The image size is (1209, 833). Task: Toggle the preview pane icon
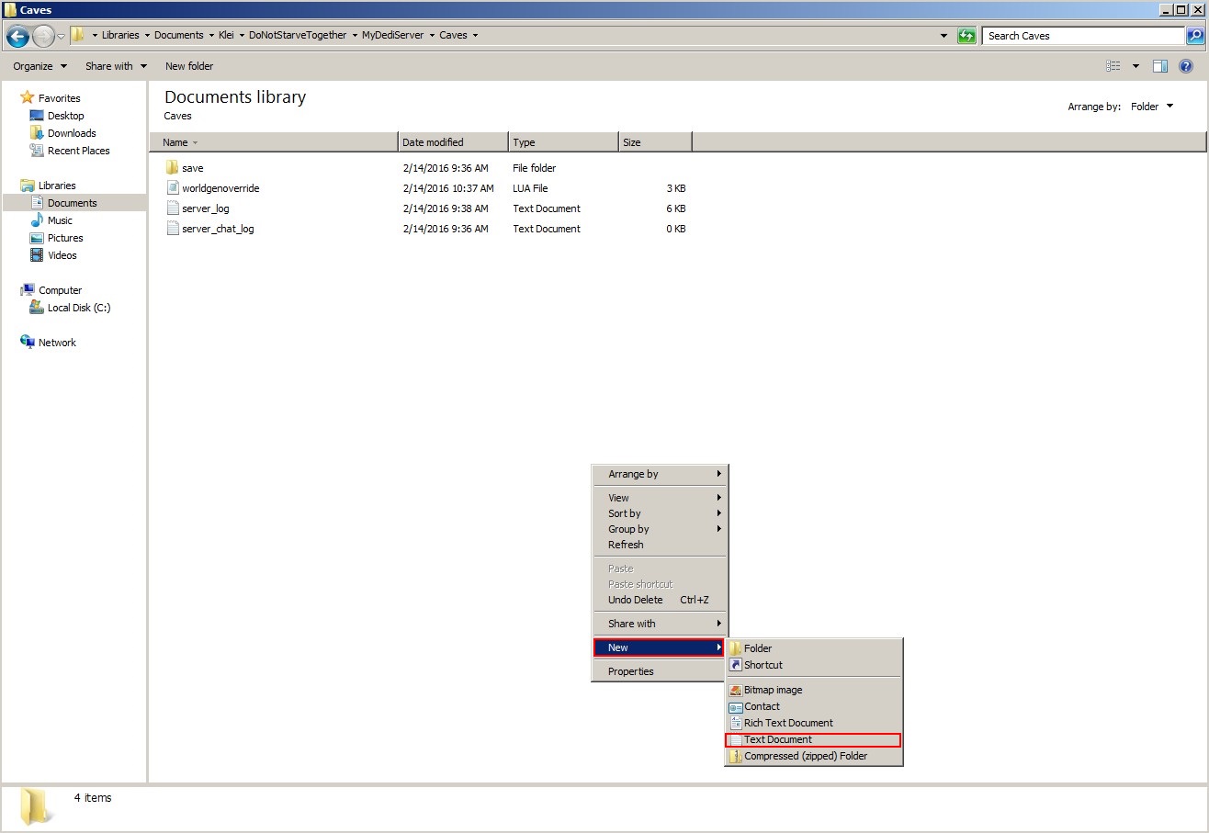1160,66
